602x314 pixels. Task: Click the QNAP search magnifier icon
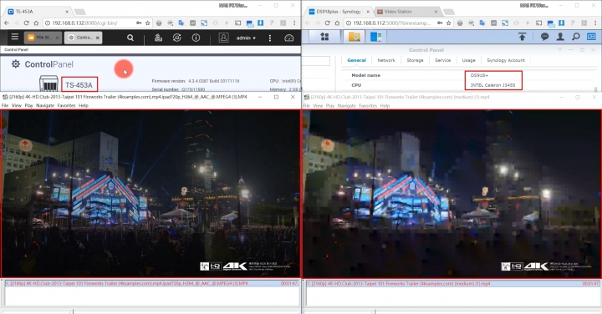pyautogui.click(x=130, y=38)
